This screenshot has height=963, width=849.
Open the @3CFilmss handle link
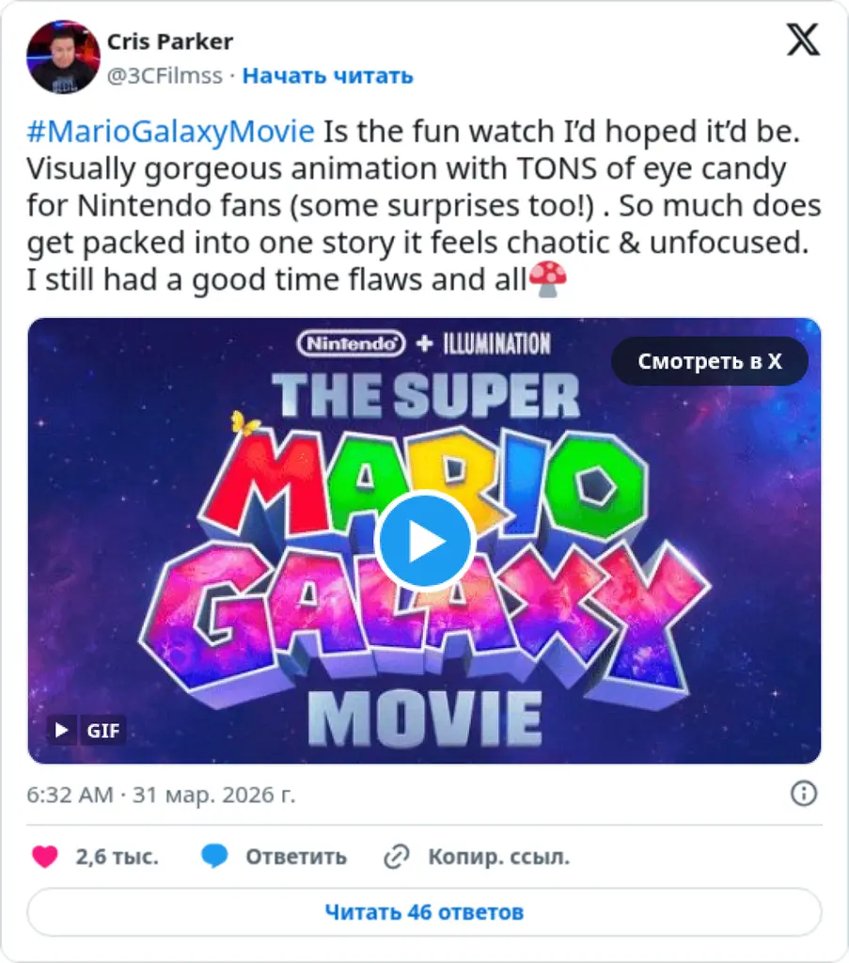coord(165,76)
